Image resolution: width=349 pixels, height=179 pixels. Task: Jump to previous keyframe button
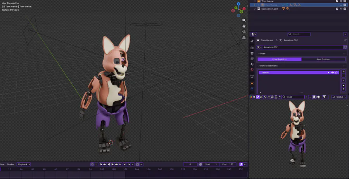tap(105, 164)
